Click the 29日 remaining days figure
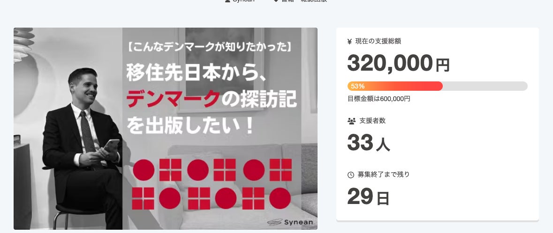 [x=368, y=197]
